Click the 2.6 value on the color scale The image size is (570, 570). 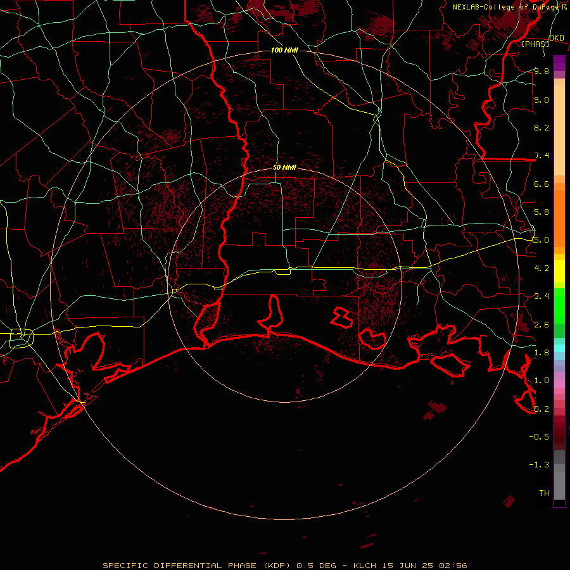point(541,324)
